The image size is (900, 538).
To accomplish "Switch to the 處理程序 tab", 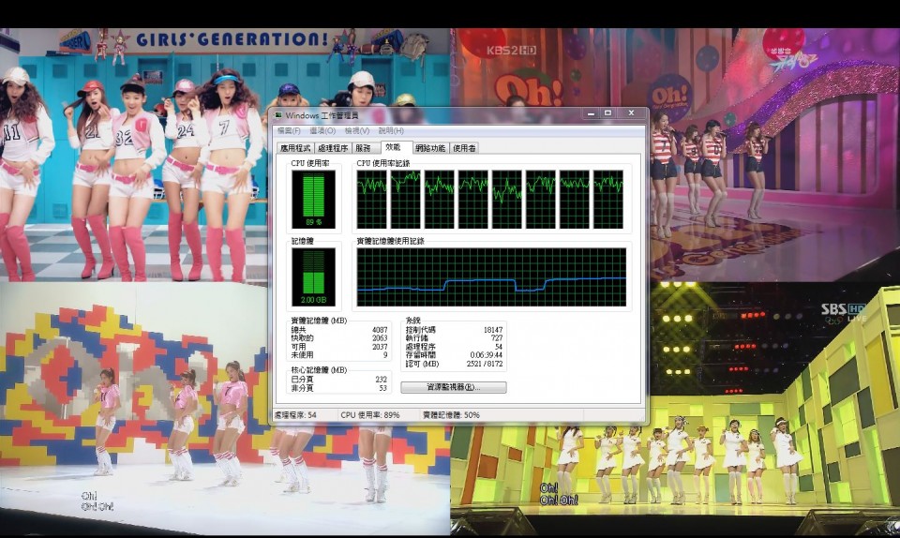I will click(x=333, y=148).
